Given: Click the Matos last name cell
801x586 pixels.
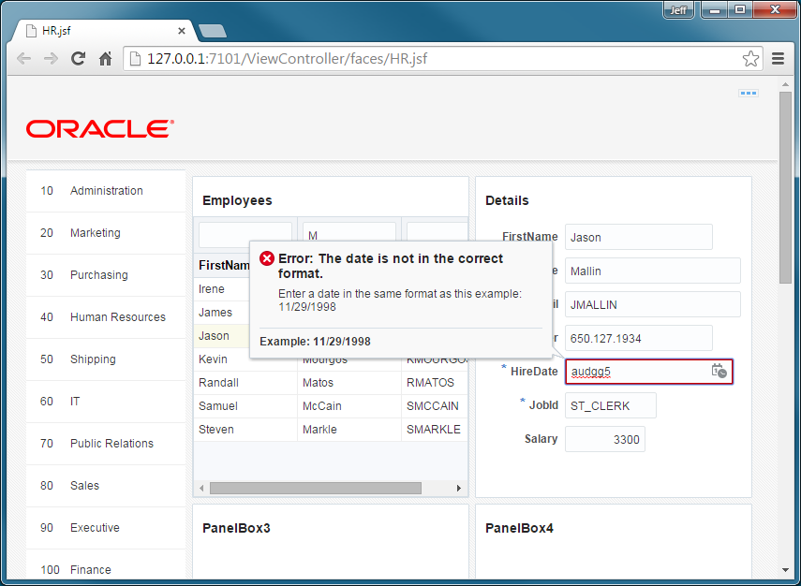Looking at the screenshot, I should (x=349, y=383).
